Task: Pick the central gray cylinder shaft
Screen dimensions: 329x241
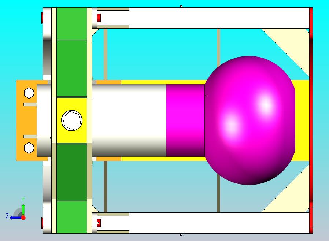Action: point(129,120)
